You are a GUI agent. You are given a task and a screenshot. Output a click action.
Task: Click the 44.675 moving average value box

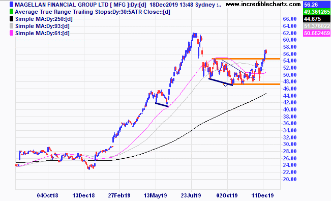317,19
